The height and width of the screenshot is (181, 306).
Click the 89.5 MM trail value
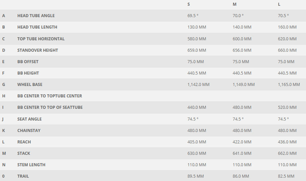click(x=195, y=176)
